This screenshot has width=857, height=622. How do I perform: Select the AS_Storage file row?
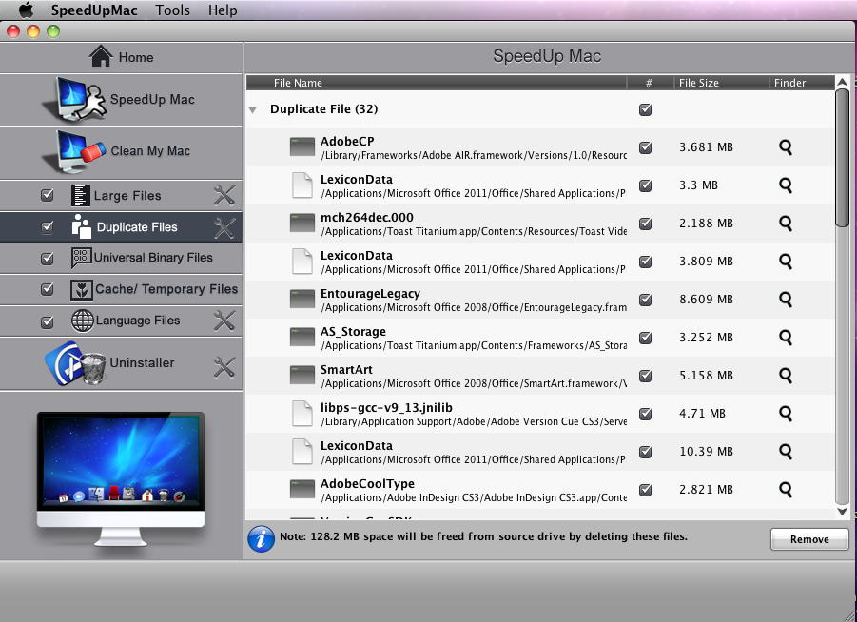[540, 338]
